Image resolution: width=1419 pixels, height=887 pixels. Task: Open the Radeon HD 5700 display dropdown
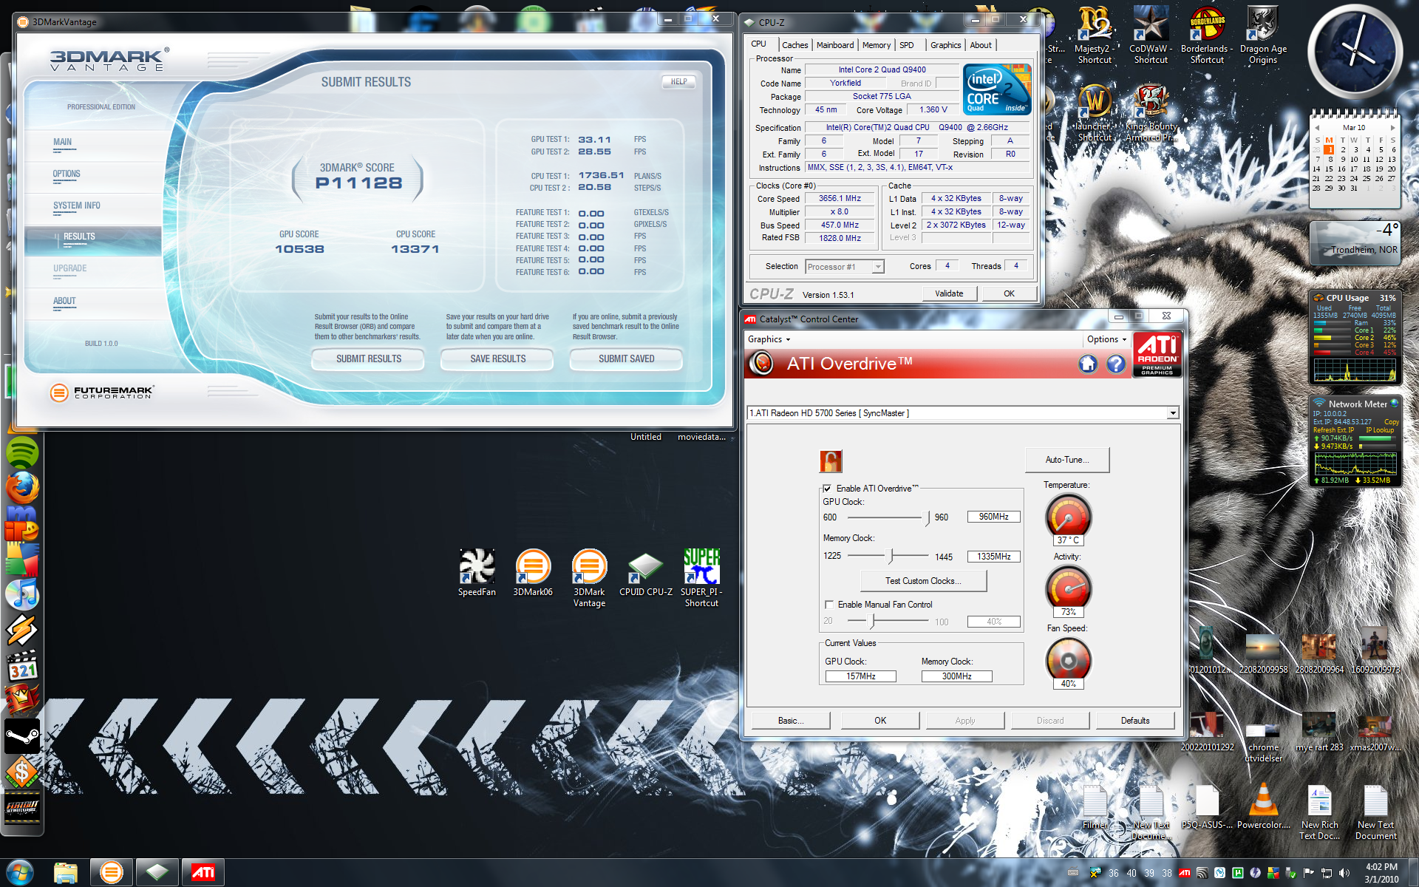pyautogui.click(x=1172, y=413)
